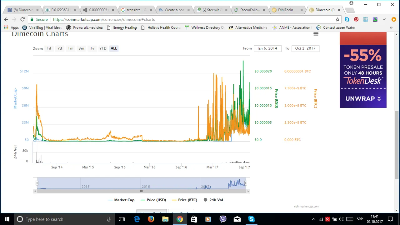The width and height of the screenshot is (400, 225).
Task: Click the chart navigator right handle
Action: (246, 183)
